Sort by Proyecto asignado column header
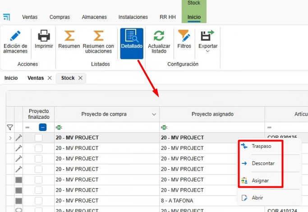 (x=212, y=114)
